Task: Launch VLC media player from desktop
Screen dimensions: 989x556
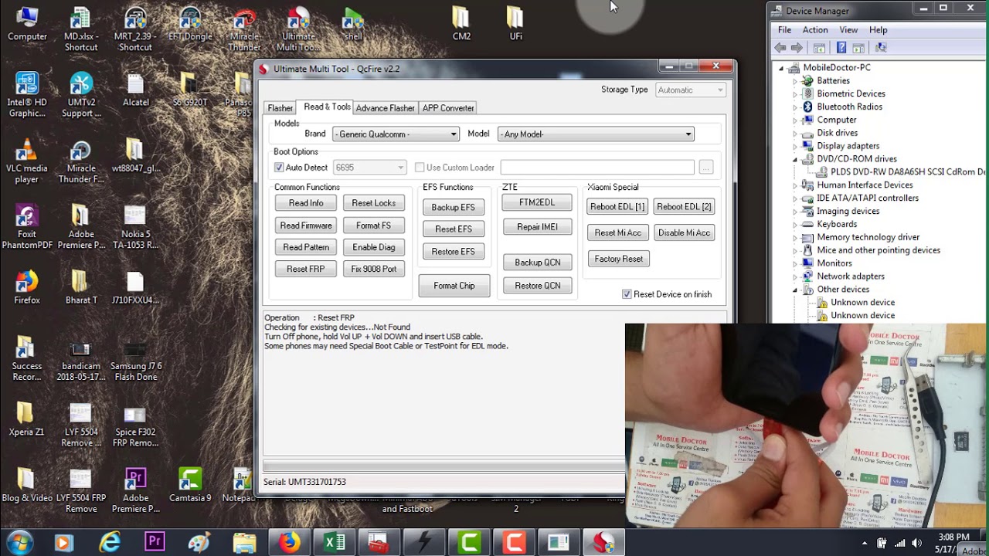Action: click(x=27, y=161)
